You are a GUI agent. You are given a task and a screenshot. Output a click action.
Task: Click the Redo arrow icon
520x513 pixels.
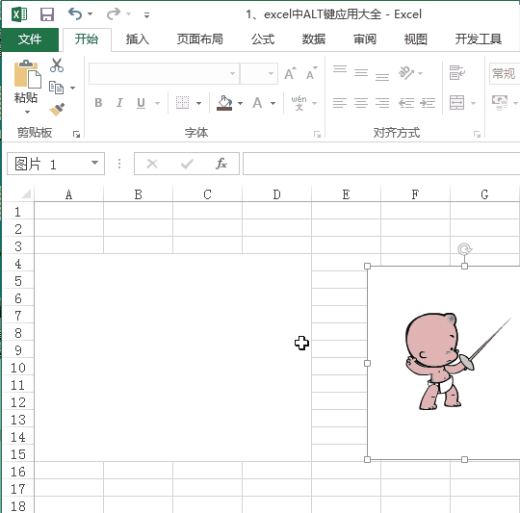click(114, 13)
